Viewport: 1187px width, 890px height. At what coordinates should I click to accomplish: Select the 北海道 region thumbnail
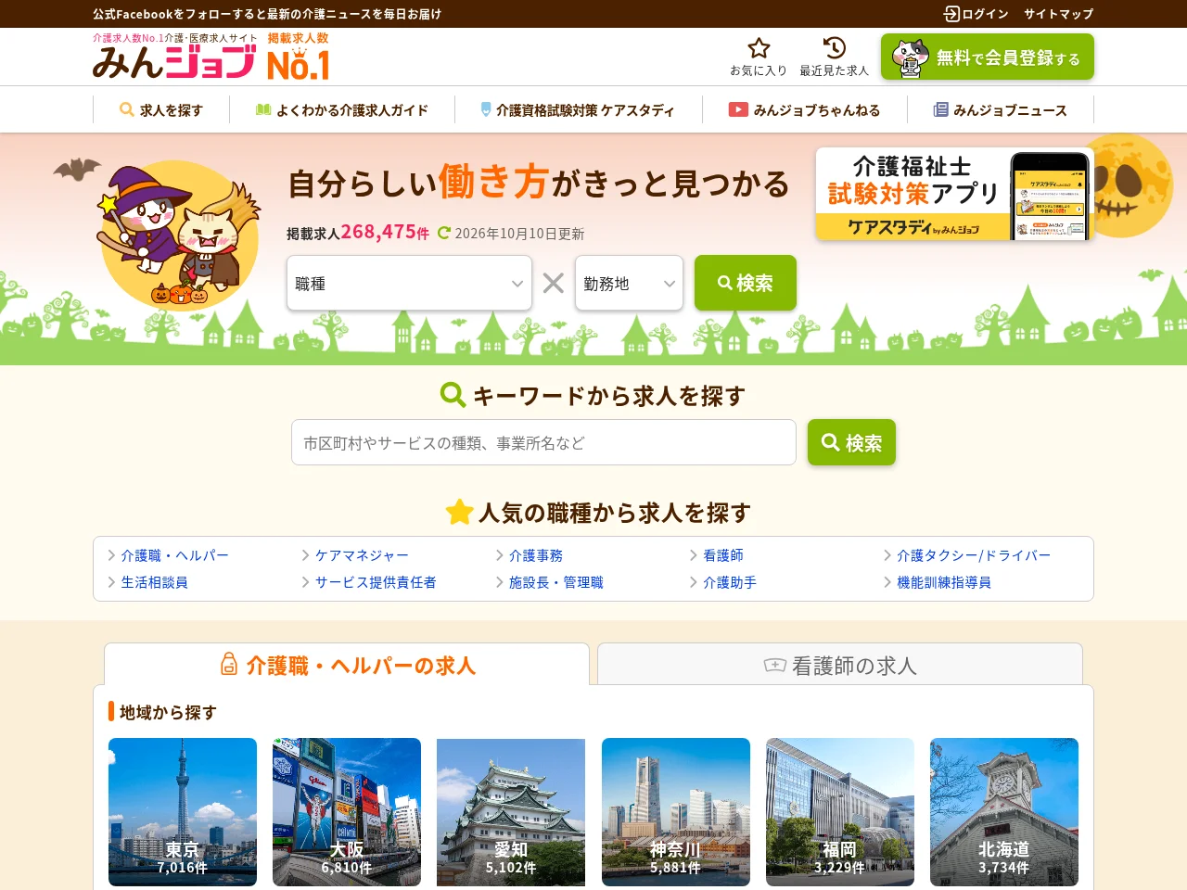1004,812
